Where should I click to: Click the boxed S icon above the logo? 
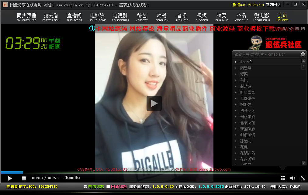click(297, 29)
